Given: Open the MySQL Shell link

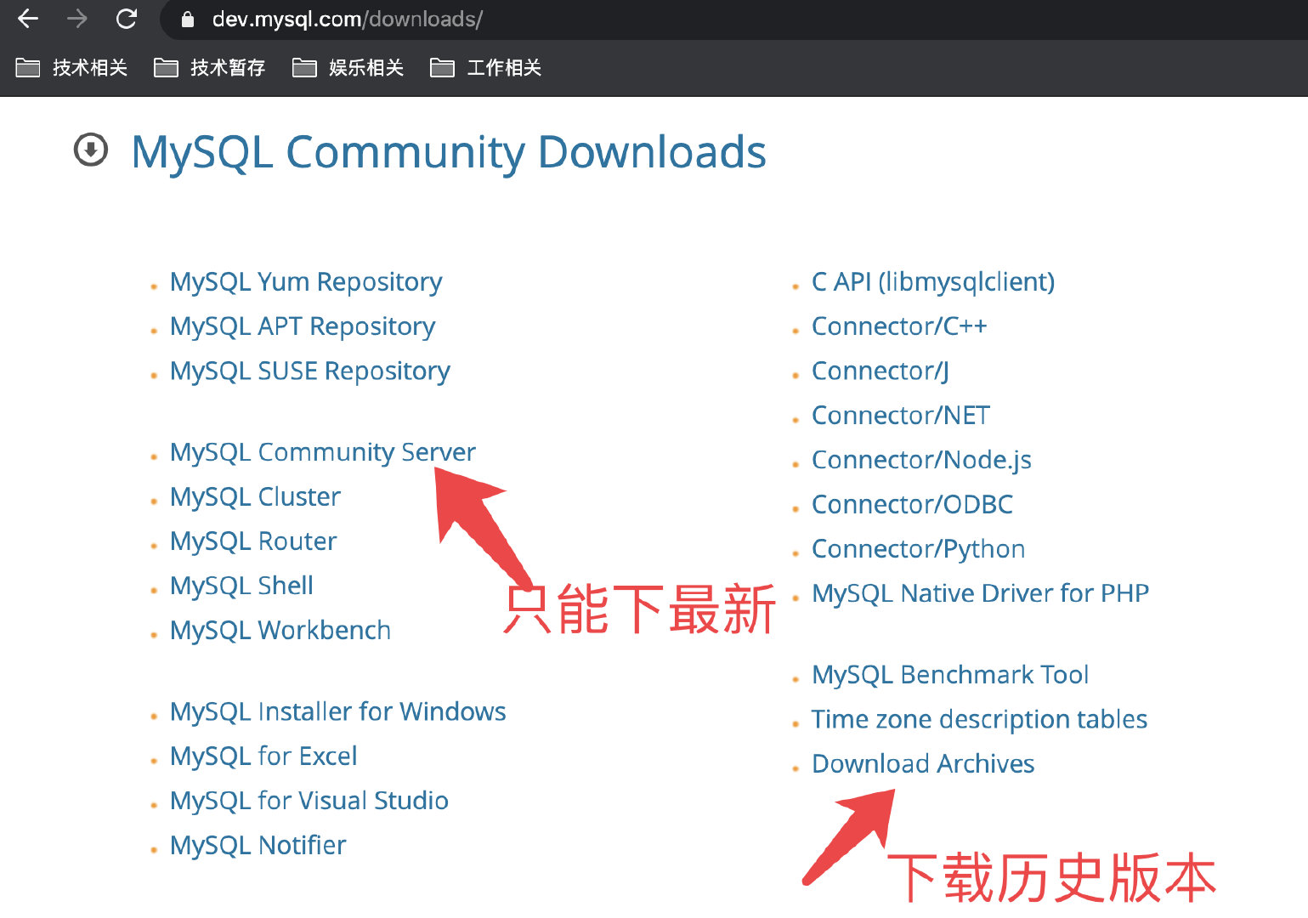Looking at the screenshot, I should tap(241, 586).
